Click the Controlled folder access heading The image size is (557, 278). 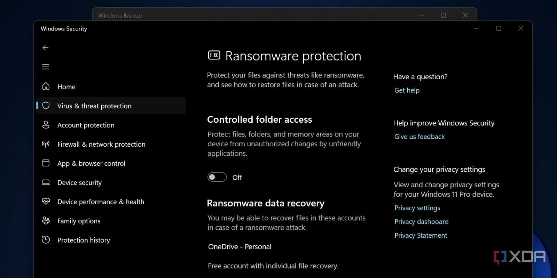click(259, 120)
